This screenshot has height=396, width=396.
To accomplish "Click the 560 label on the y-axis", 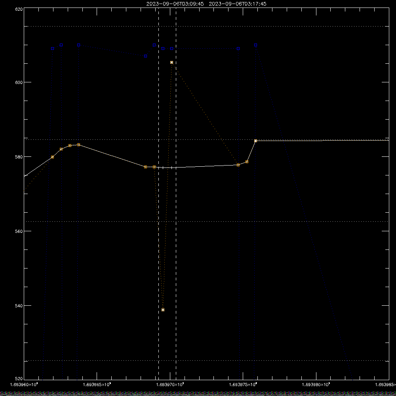I will 19,231.
